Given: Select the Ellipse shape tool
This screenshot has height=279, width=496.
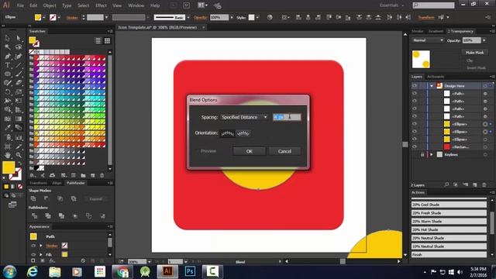Looking at the screenshot, I should tap(8, 74).
